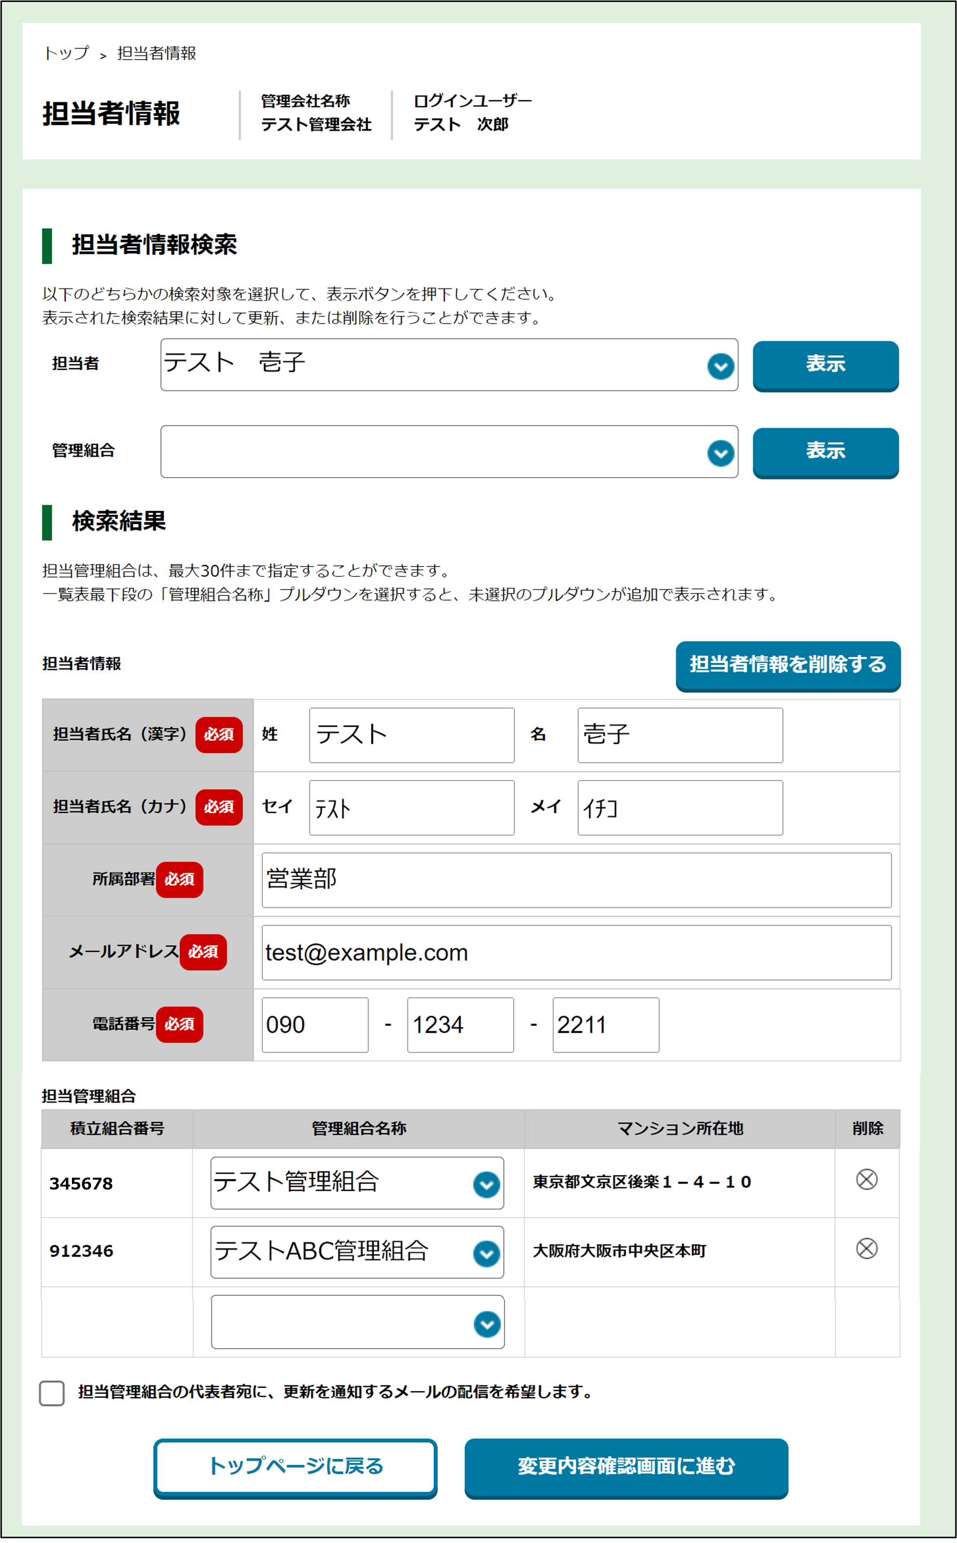Click the phone field containing 1234
The width and height of the screenshot is (957, 1543).
click(460, 1024)
